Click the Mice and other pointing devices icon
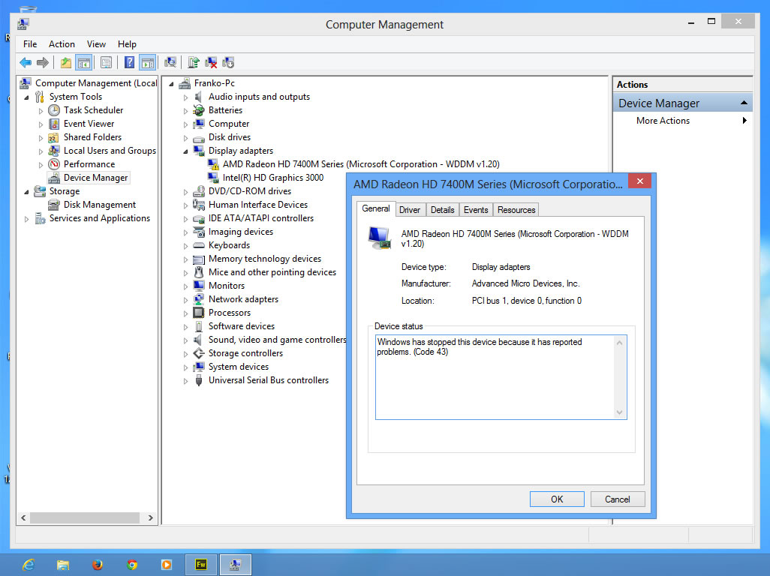 click(199, 272)
